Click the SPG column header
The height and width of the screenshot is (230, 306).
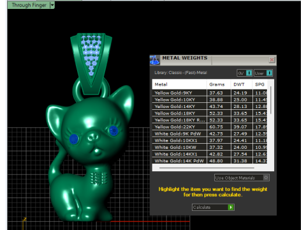coord(260,84)
